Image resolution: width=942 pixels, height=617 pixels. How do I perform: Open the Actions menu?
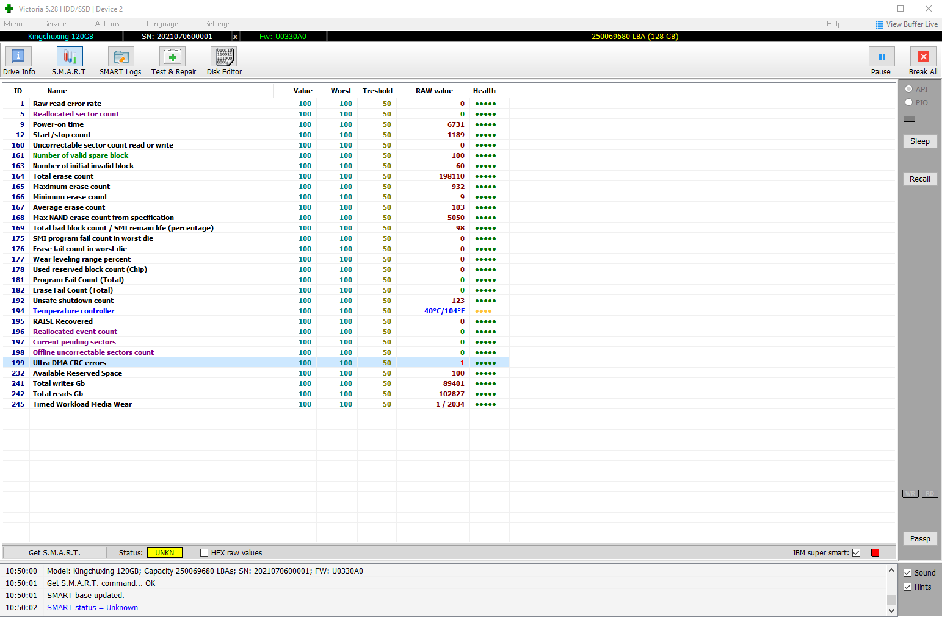(107, 24)
